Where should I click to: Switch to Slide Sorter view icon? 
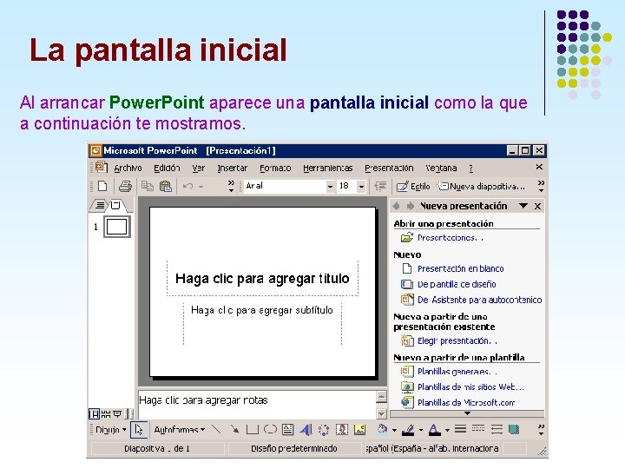click(x=106, y=414)
